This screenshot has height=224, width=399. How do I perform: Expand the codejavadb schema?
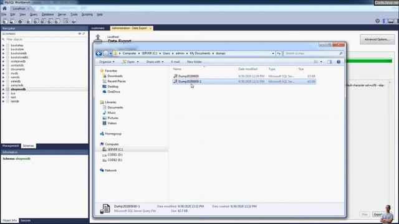pos(4,62)
